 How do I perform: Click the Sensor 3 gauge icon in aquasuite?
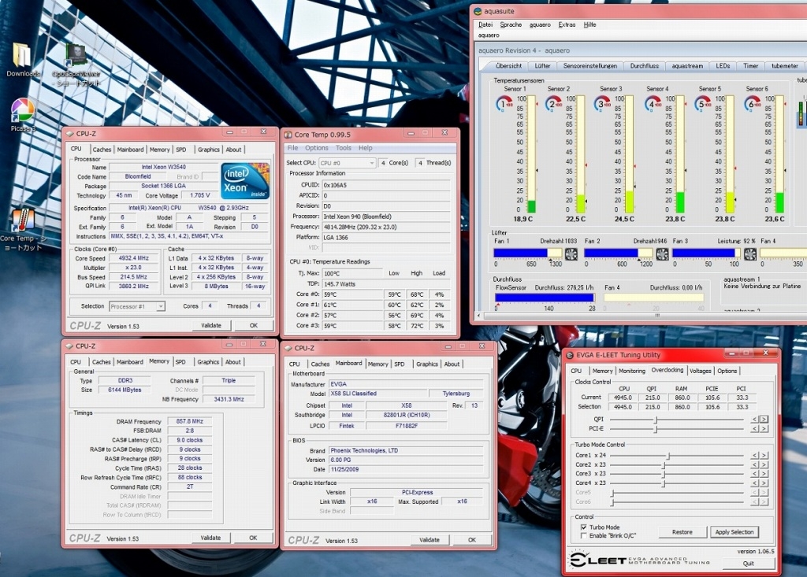[601, 104]
